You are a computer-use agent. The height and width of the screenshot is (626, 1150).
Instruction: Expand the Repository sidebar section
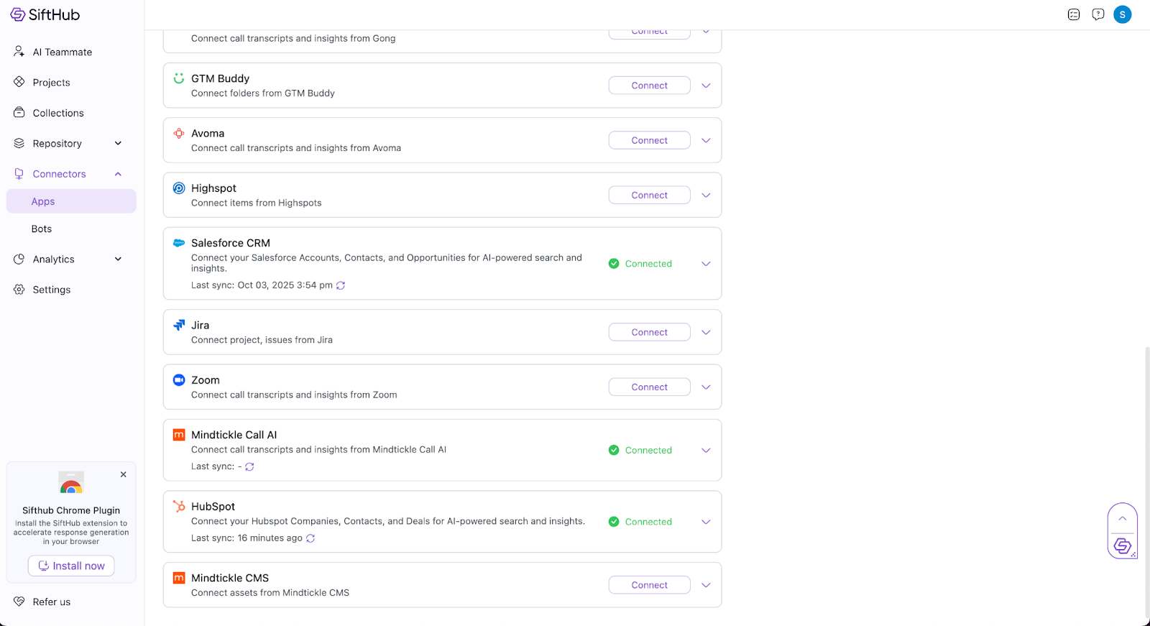coord(118,144)
